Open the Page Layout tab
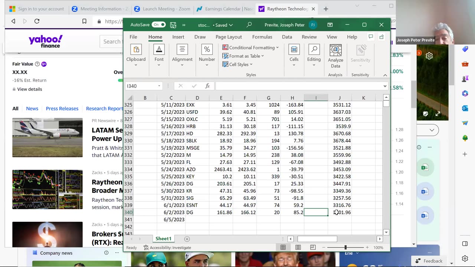The width and height of the screenshot is (475, 267). pos(229,37)
